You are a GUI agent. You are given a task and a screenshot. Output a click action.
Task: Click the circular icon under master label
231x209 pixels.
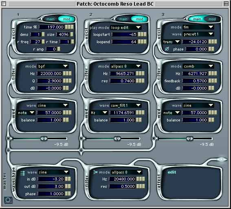tap(8, 200)
